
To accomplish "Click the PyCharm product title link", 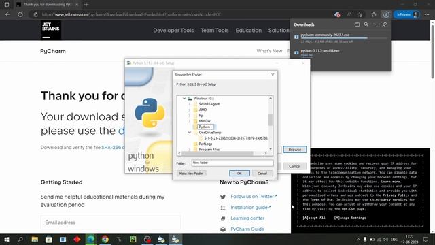I will [x=53, y=51].
